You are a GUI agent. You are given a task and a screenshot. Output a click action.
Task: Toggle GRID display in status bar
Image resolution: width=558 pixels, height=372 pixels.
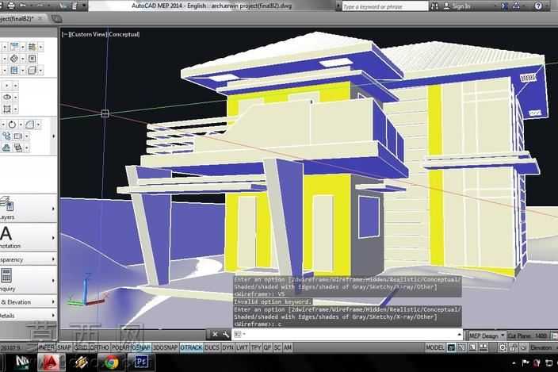pyautogui.click(x=81, y=347)
